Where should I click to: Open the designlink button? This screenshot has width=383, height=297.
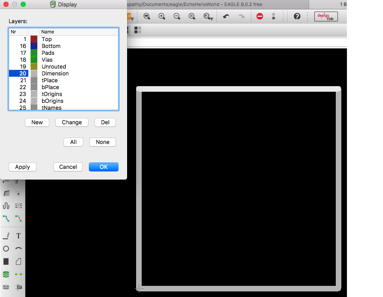[x=326, y=17]
